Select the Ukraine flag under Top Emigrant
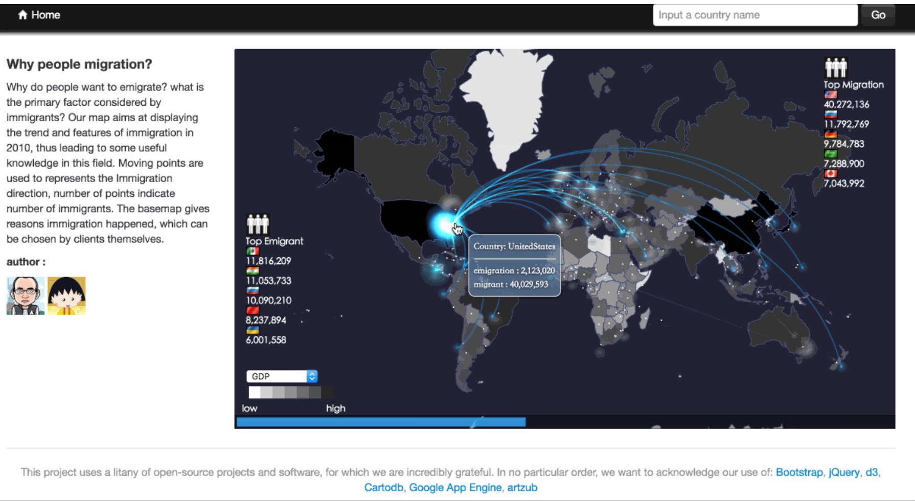Viewport: 915px width, 501px height. point(253,330)
